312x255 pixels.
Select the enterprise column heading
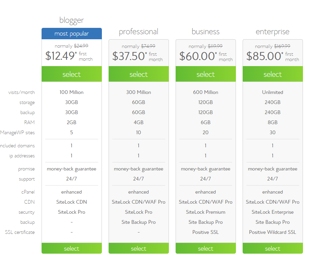(272, 32)
